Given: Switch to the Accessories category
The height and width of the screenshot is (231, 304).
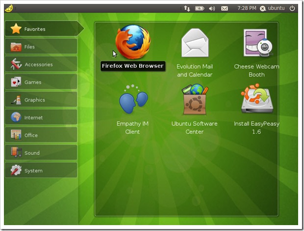Looking at the screenshot, I should click(x=41, y=64).
